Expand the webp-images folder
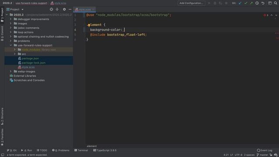The height and width of the screenshot is (157, 279). coord(10,72)
